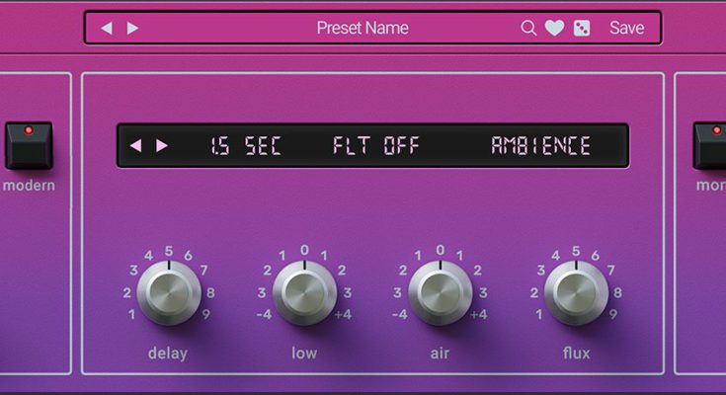Click the AMBIENCE mode readout
The width and height of the screenshot is (726, 395).
(540, 146)
